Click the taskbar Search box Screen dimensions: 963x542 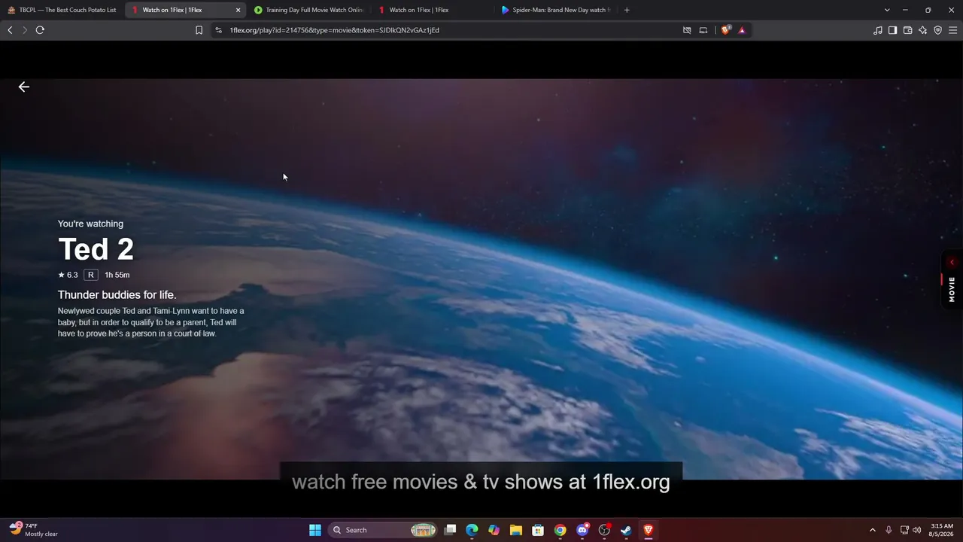(x=383, y=530)
